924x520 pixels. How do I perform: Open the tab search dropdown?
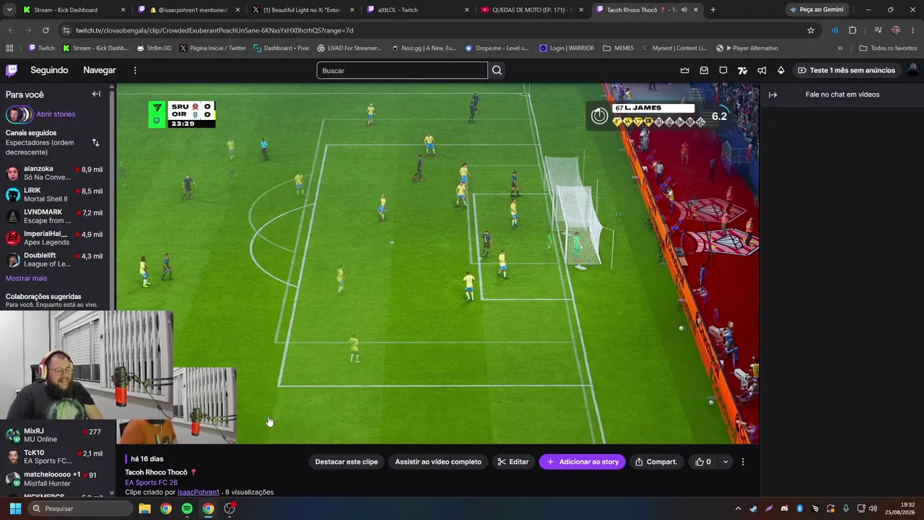coord(9,10)
